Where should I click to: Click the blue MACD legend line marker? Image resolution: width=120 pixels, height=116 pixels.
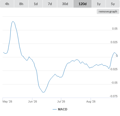tap(55, 109)
